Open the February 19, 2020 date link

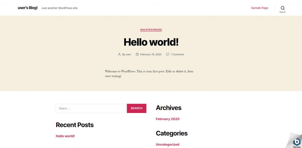coord(151,54)
